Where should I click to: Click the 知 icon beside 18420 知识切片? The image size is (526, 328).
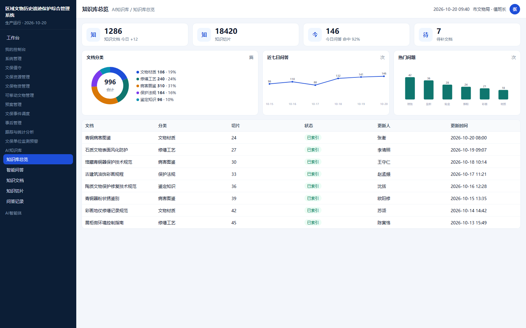204,35
